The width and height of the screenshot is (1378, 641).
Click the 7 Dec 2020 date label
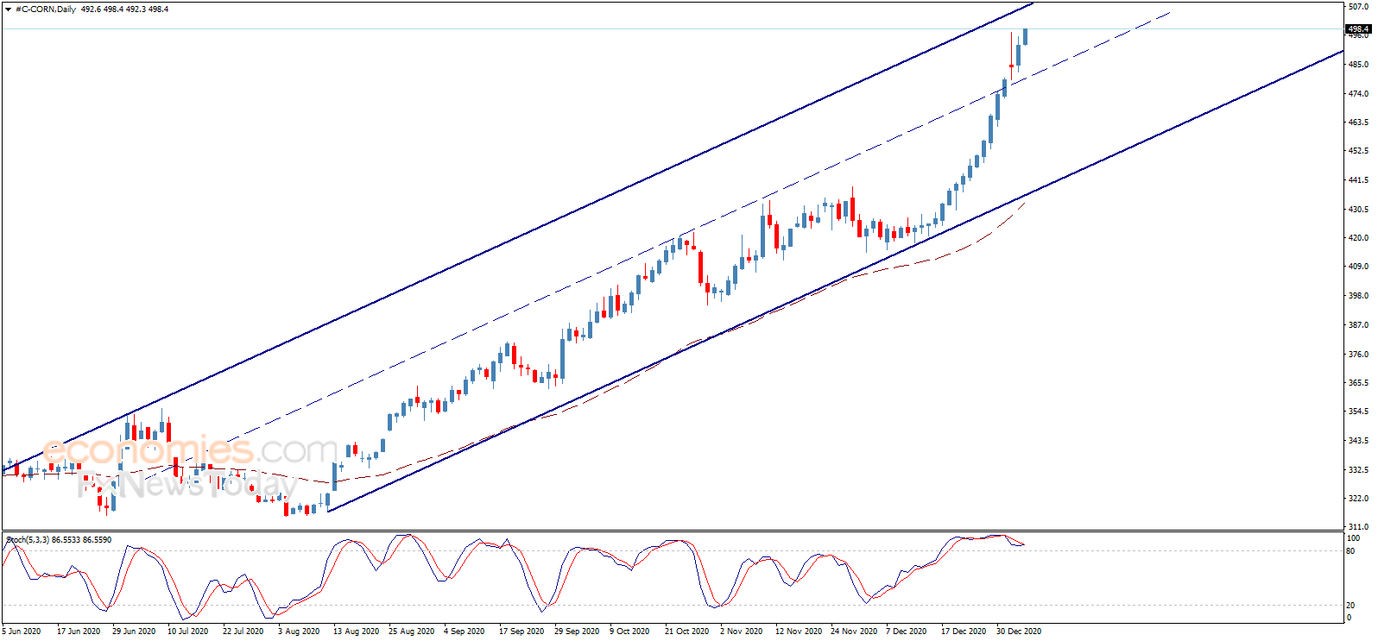point(907,632)
